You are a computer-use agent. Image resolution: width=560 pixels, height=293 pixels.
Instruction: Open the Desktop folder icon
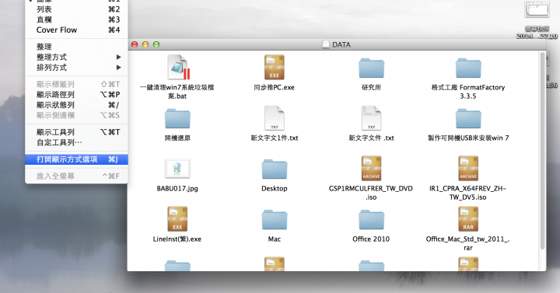[x=275, y=169]
